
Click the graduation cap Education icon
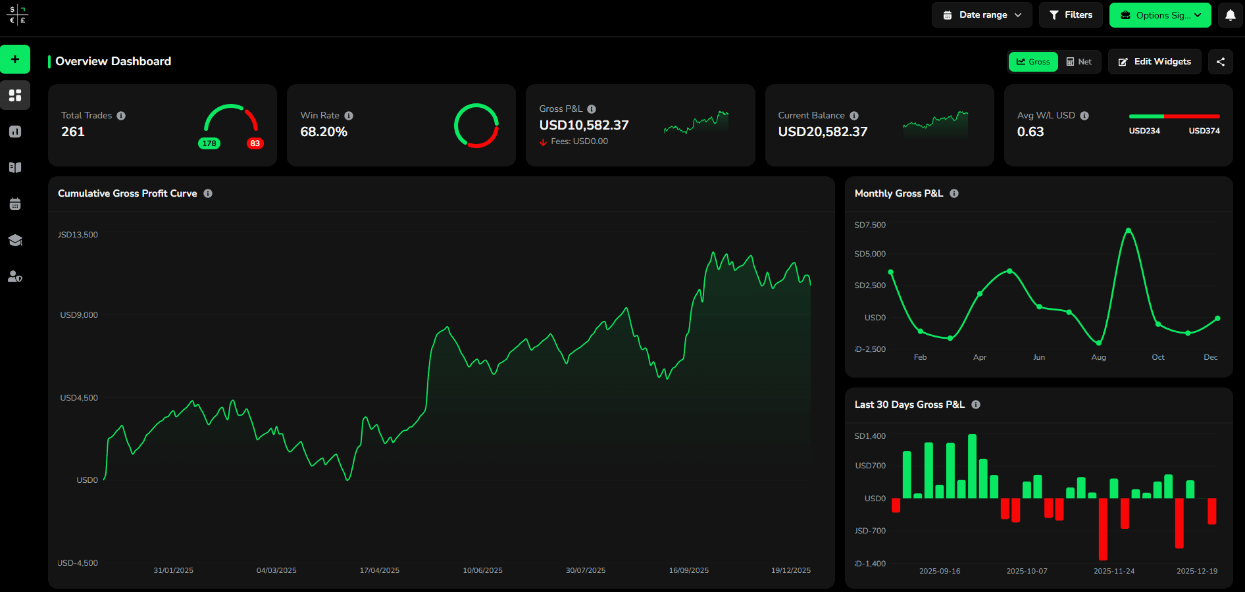coord(14,240)
